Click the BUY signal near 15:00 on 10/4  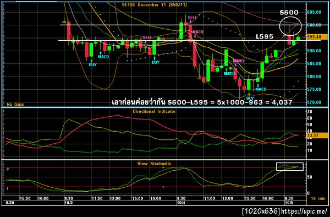(x=250, y=99)
